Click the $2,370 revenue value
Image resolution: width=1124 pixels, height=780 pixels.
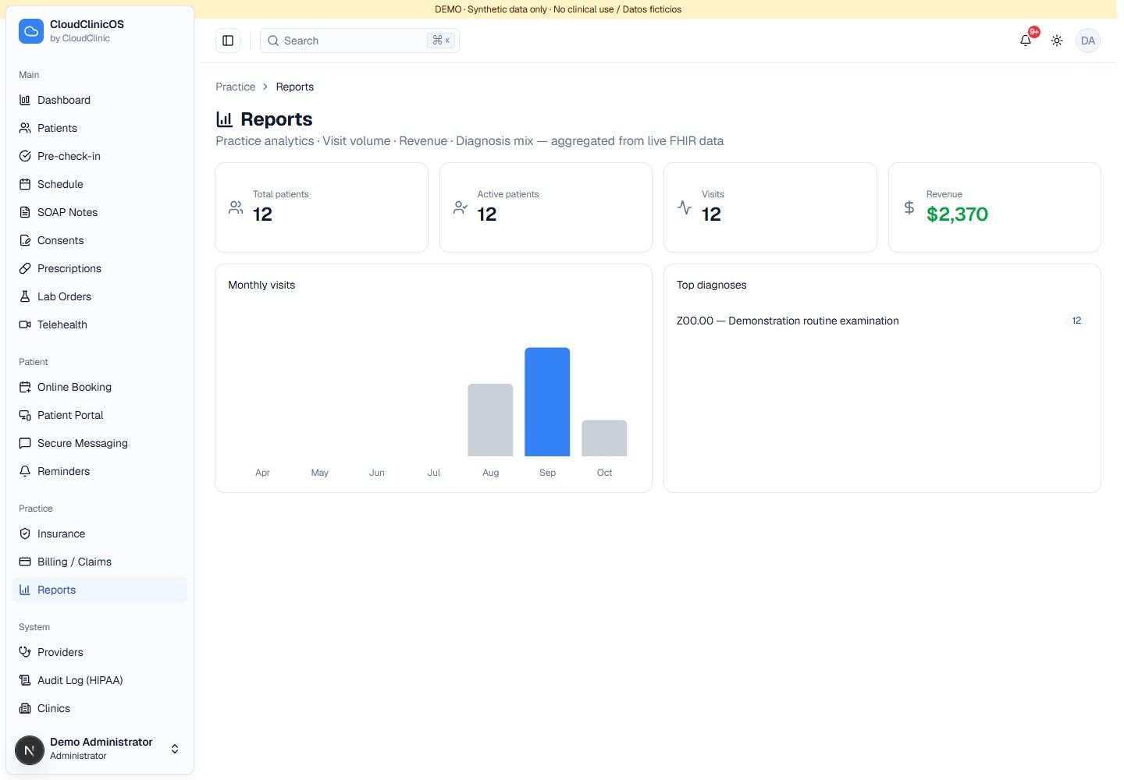[957, 214]
